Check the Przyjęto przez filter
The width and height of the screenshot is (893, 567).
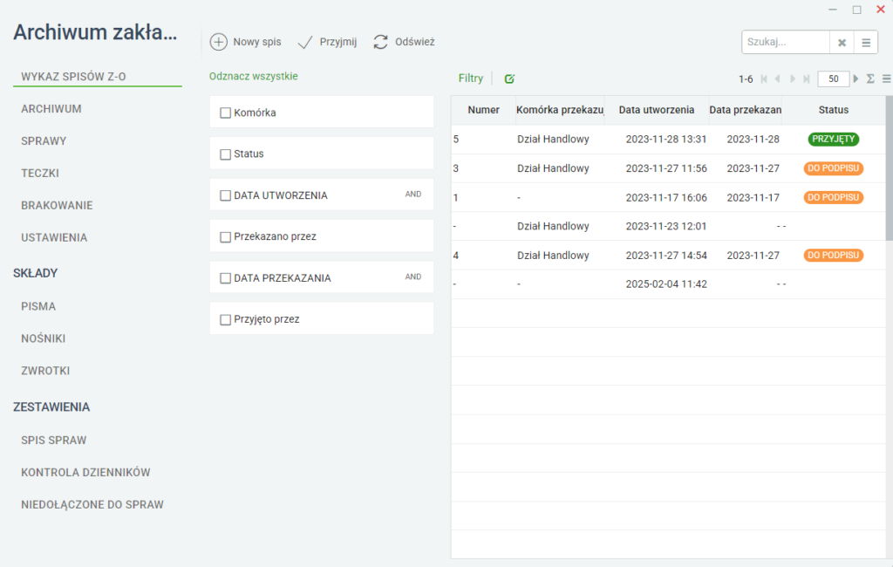coord(226,319)
